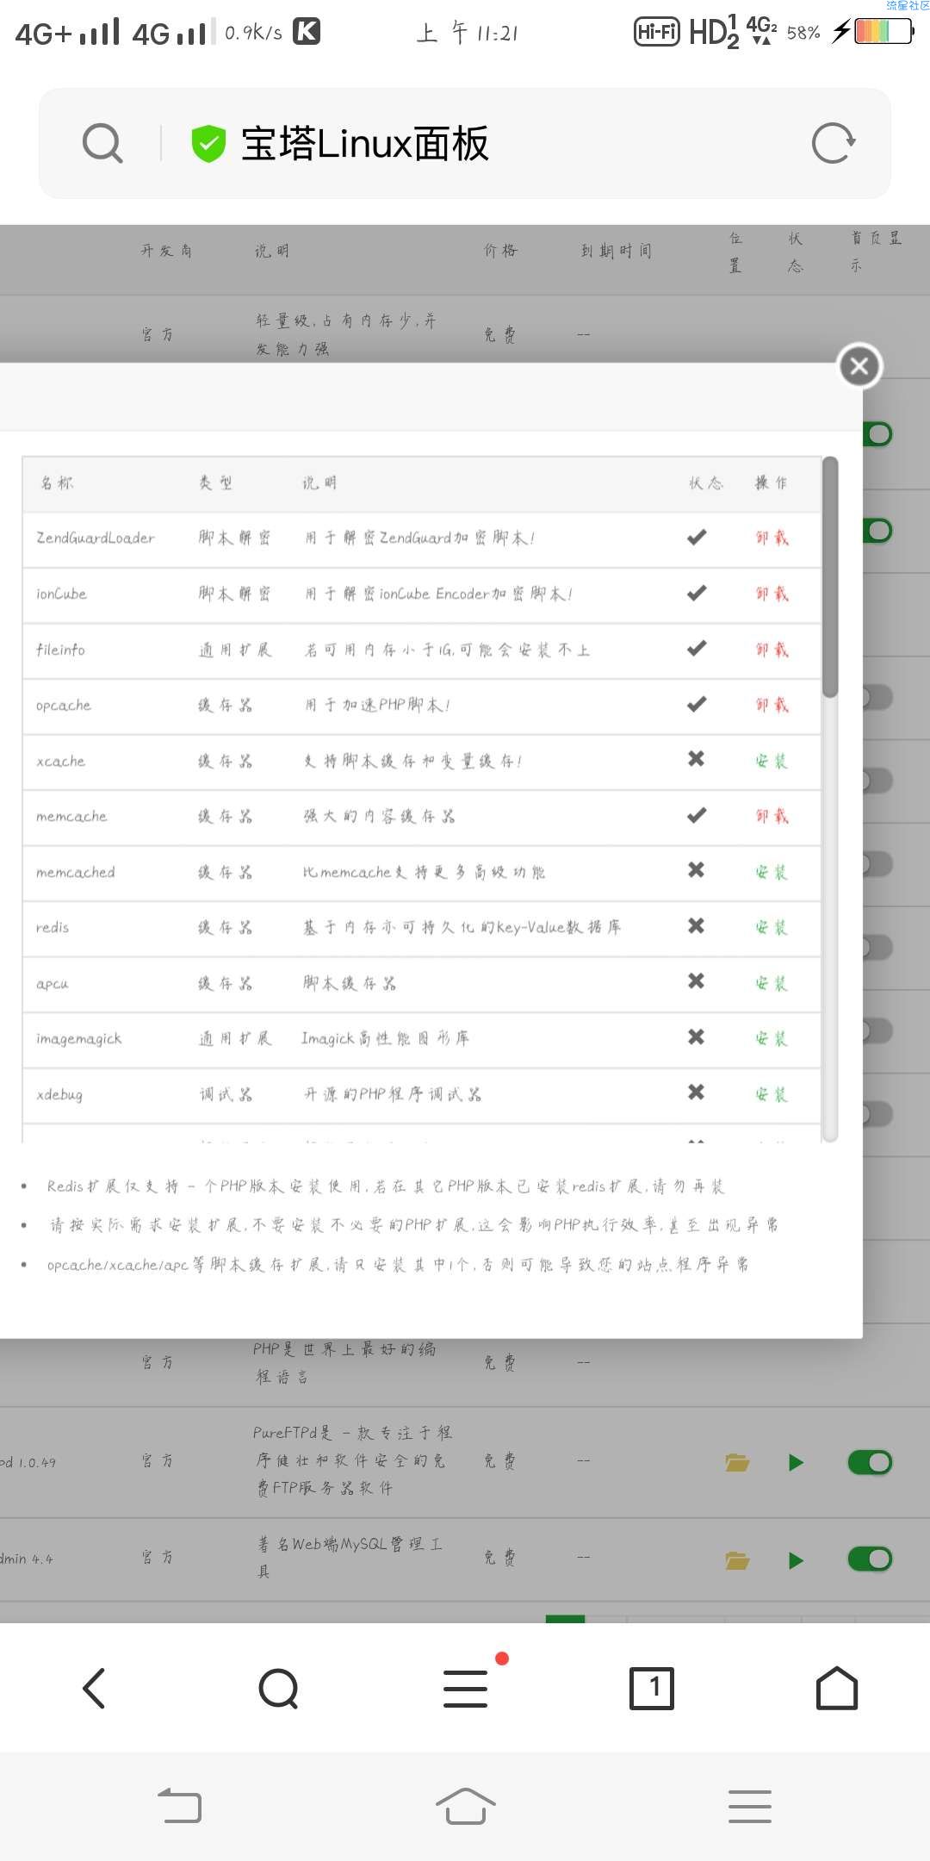Viewport: 930px width, 1861px height.
Task: Toggle the homepage display switch for MySQL管理工具 row
Action: pyautogui.click(x=870, y=1559)
